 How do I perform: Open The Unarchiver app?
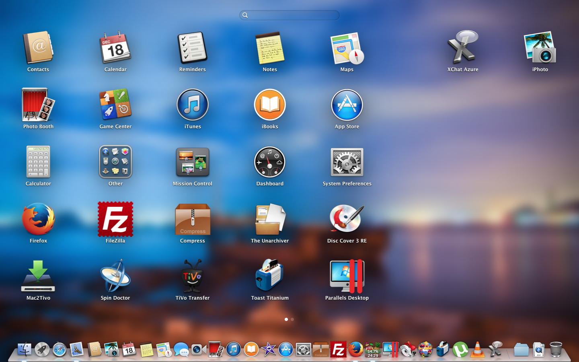pyautogui.click(x=270, y=219)
